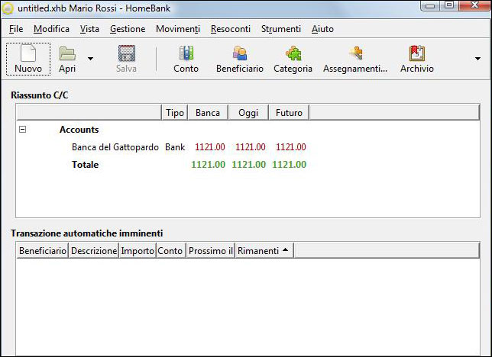Open the Conto accounts icon

(x=186, y=54)
